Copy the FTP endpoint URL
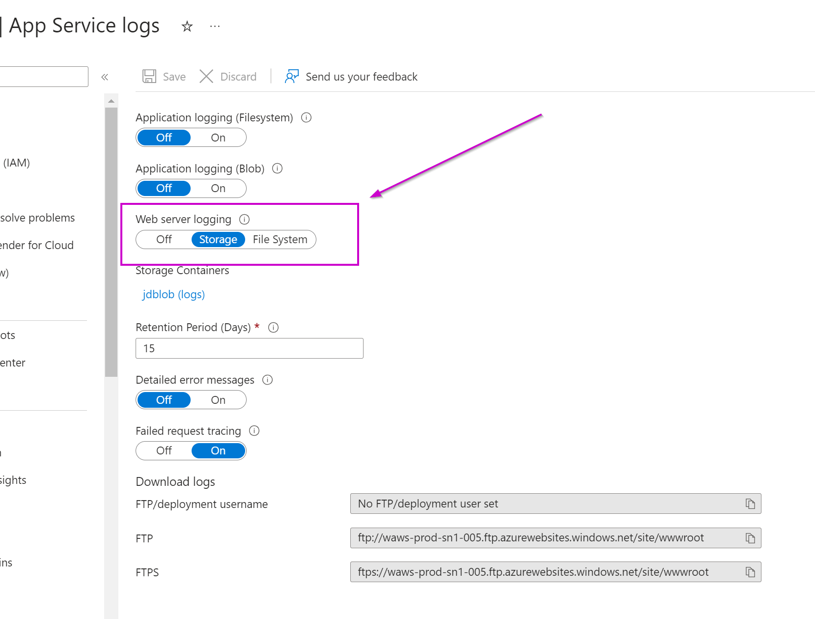The height and width of the screenshot is (619, 815). point(750,538)
